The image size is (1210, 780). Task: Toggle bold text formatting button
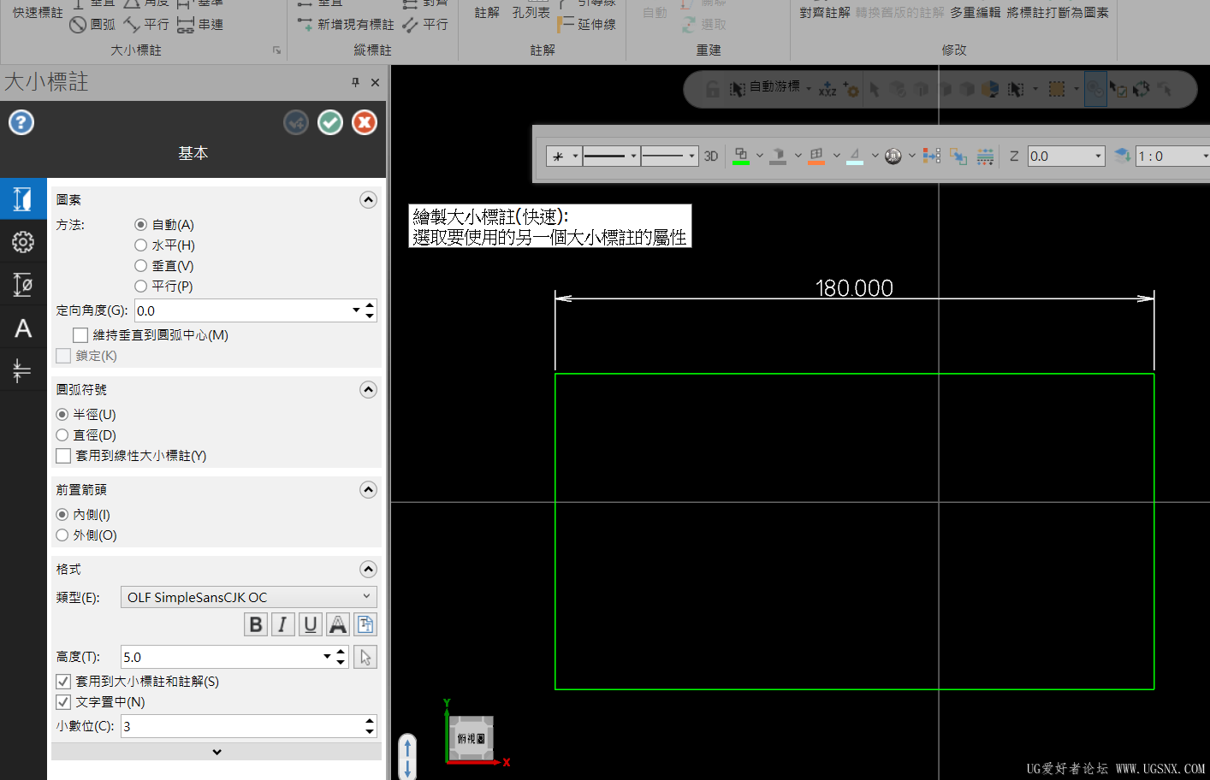coord(255,624)
